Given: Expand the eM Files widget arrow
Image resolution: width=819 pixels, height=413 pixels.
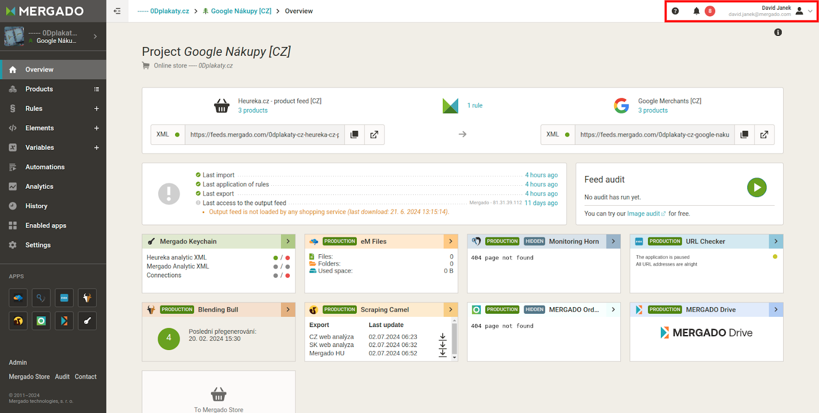Looking at the screenshot, I should [450, 242].
